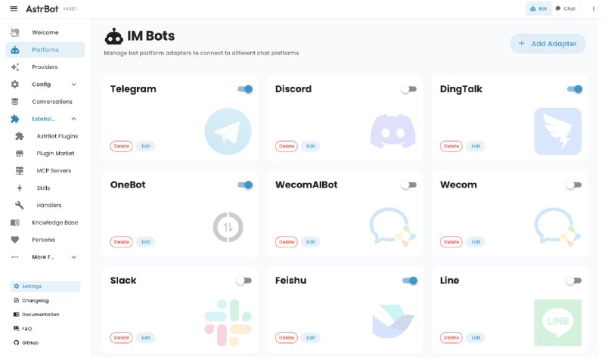Edit the Line adapter
The width and height of the screenshot is (605, 357).
coord(476,337)
